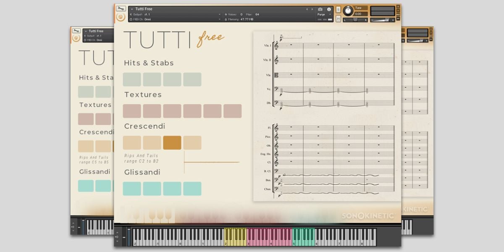Select the fourth Crescendi pad

click(192, 143)
